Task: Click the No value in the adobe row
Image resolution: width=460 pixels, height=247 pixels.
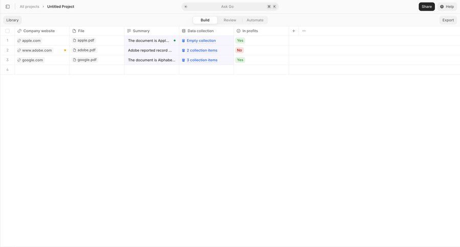Action: coord(239,50)
